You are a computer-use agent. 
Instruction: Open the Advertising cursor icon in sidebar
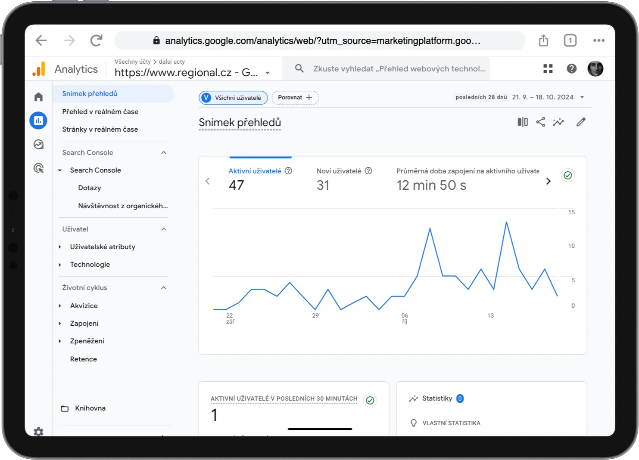click(38, 168)
